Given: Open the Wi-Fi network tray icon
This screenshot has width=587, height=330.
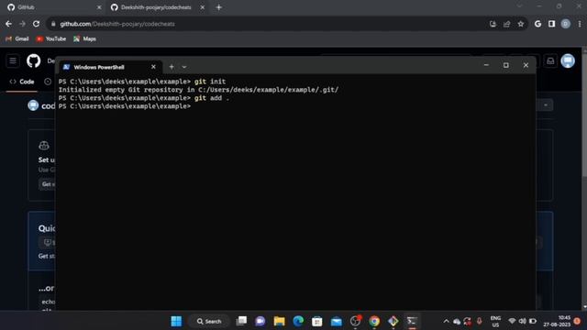Looking at the screenshot, I should coord(512,321).
